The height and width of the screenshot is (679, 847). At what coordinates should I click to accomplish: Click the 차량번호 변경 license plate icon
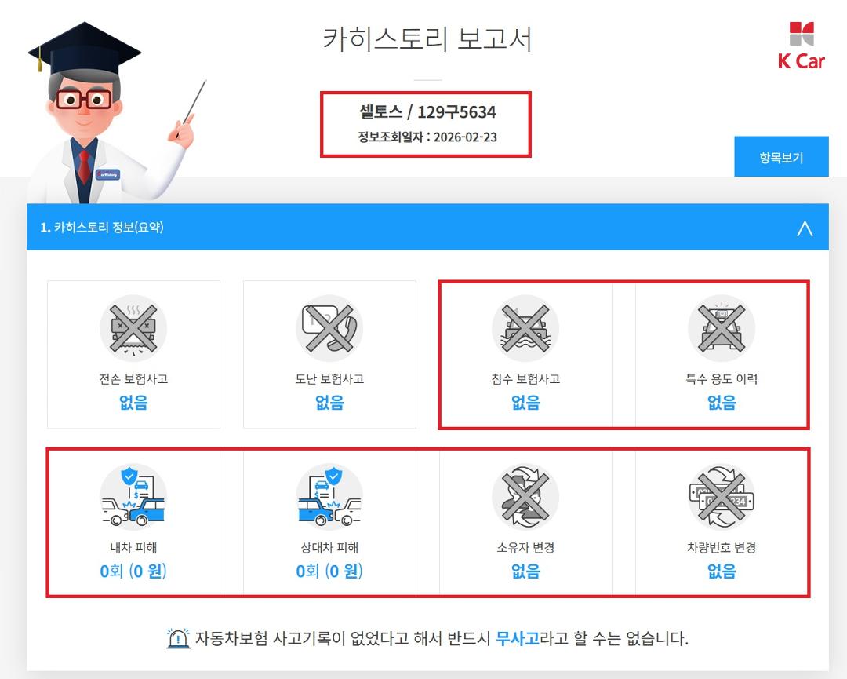pyautogui.click(x=722, y=496)
